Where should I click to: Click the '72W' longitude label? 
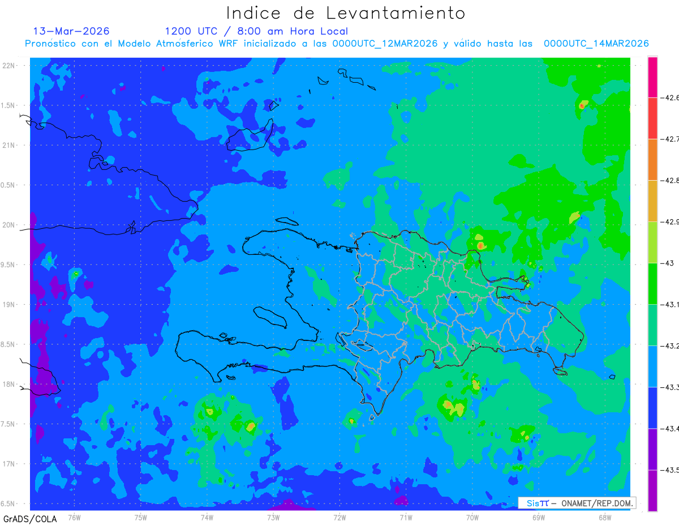339,517
